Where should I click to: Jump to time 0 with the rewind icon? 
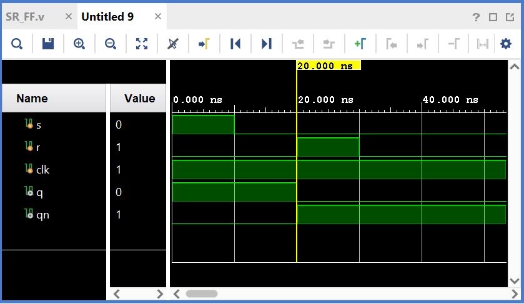pyautogui.click(x=235, y=44)
